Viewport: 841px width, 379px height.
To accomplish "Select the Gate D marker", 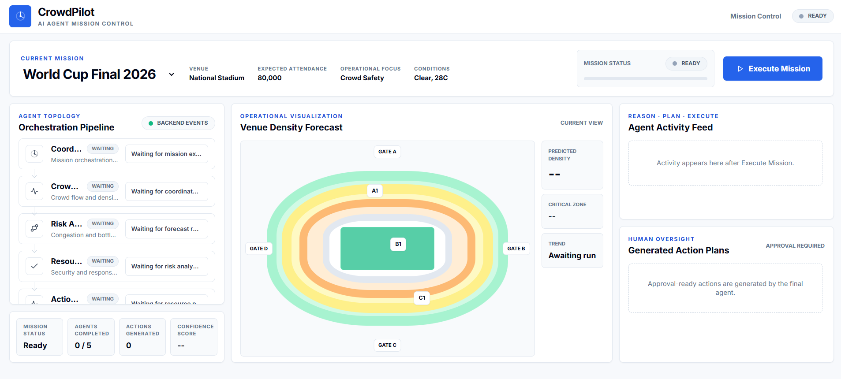I will tap(259, 249).
